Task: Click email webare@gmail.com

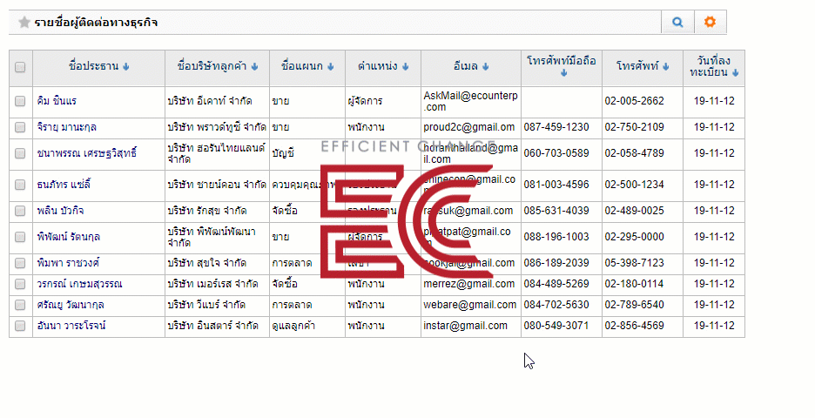Action: point(470,305)
